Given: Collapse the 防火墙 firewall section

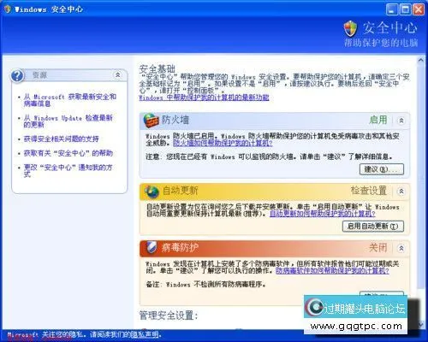Looking at the screenshot, I should click(x=401, y=121).
